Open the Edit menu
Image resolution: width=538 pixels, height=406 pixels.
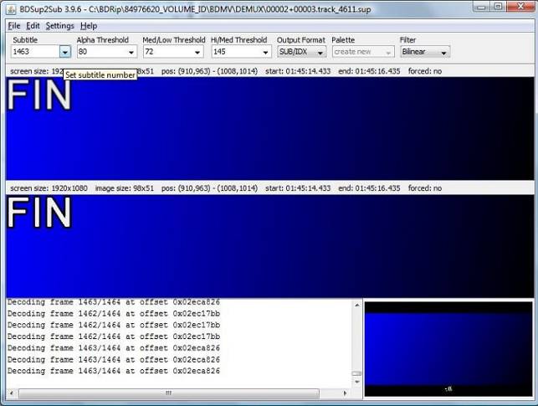coord(33,26)
